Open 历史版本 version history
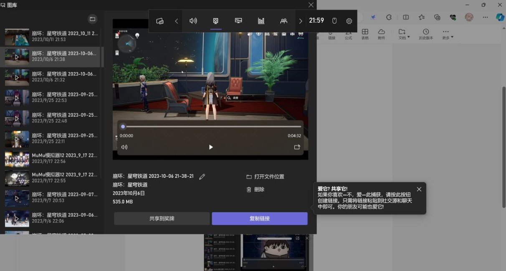The image size is (506, 271). [x=425, y=34]
